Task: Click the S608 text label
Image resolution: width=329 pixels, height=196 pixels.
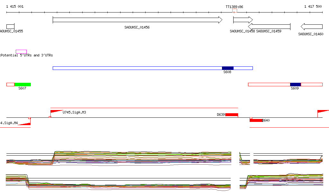Action: click(x=227, y=72)
